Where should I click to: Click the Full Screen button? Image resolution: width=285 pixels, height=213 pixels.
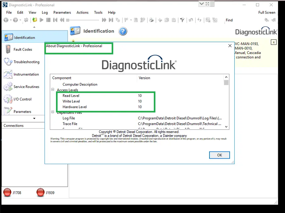(267, 12)
